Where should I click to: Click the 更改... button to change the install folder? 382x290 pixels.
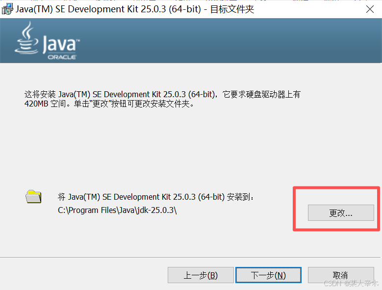(x=341, y=213)
